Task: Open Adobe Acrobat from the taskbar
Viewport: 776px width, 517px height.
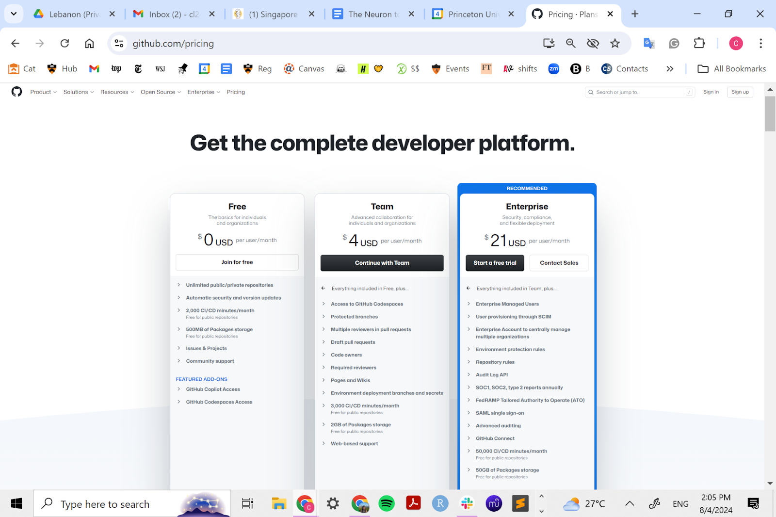Action: [413, 504]
